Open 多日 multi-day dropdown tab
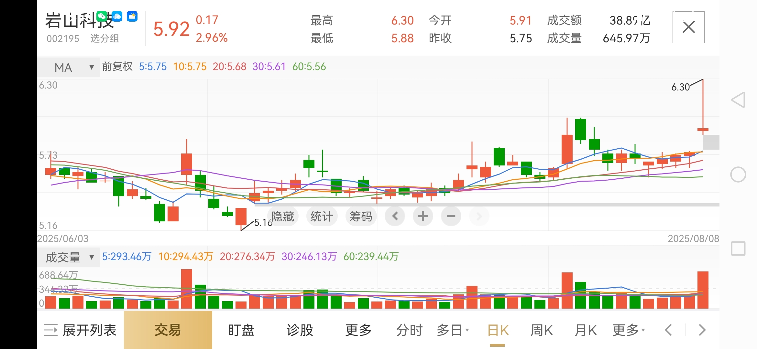The image size is (757, 349). (x=453, y=330)
